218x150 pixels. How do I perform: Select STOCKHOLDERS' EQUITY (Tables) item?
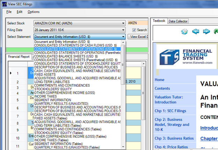77,133
